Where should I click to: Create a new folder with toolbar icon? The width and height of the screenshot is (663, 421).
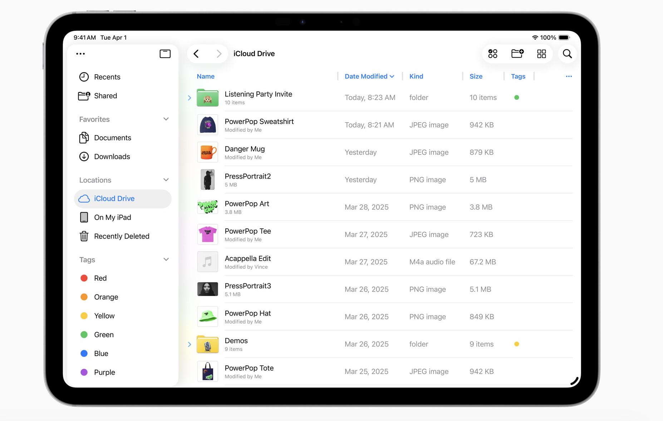517,54
